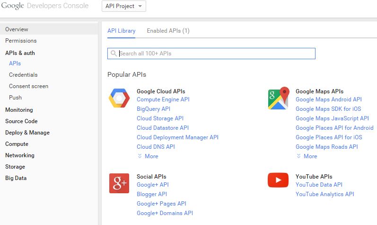Click the YouTube APIs heading

coord(314,177)
